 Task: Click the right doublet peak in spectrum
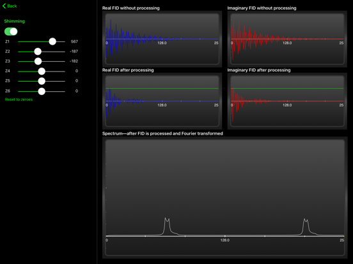306,226
